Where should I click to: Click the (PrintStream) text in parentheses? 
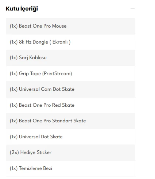[57, 74]
